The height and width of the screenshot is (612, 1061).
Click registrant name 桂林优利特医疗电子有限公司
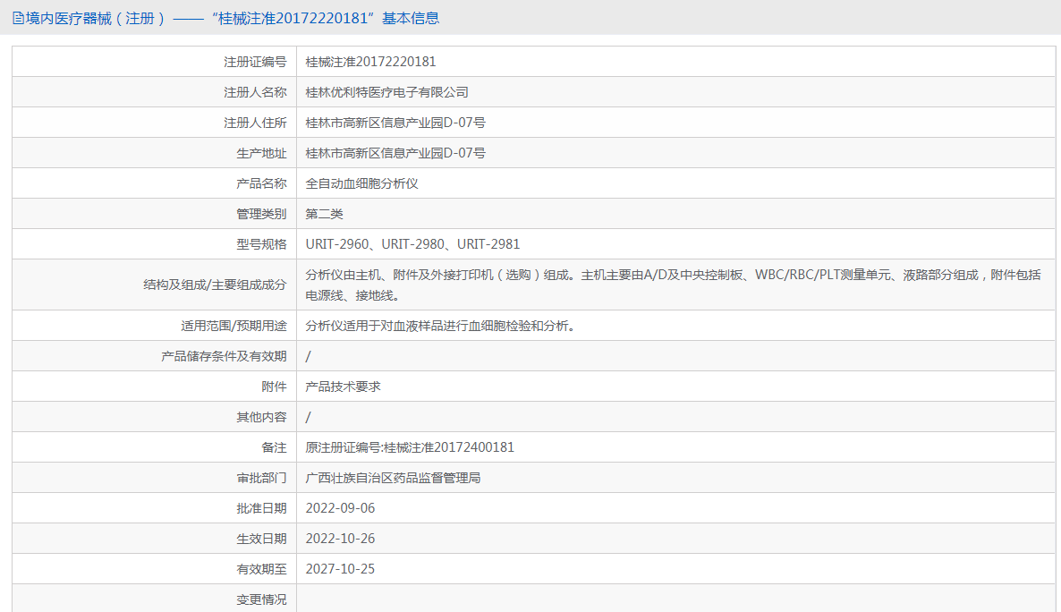387,92
